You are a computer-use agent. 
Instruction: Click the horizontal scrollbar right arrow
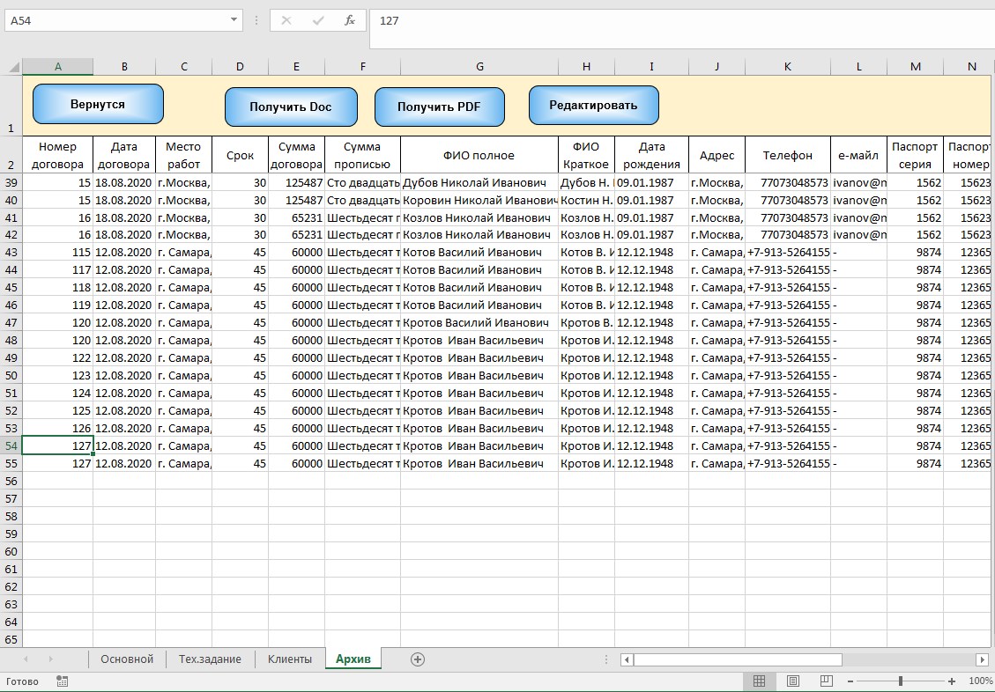point(983,659)
